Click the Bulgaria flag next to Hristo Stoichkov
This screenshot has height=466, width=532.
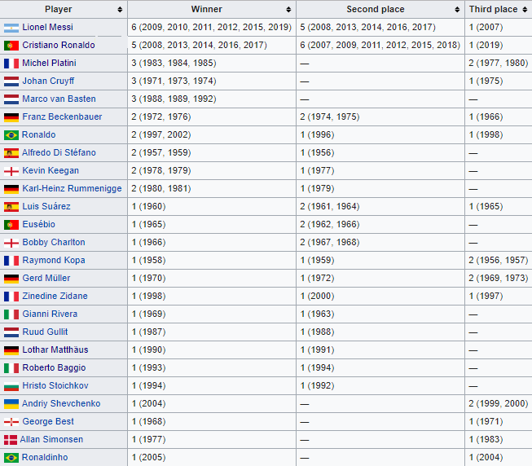11,385
